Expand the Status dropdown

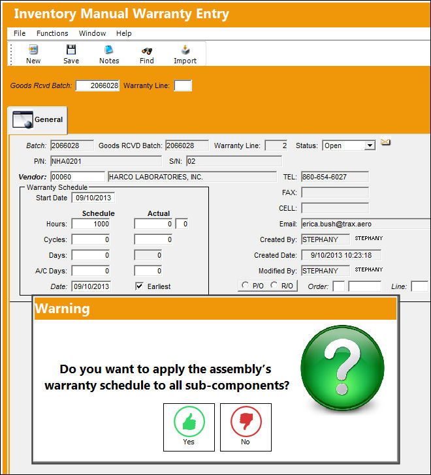click(370, 146)
